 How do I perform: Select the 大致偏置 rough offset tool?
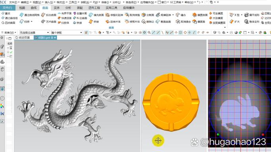coord(216,18)
